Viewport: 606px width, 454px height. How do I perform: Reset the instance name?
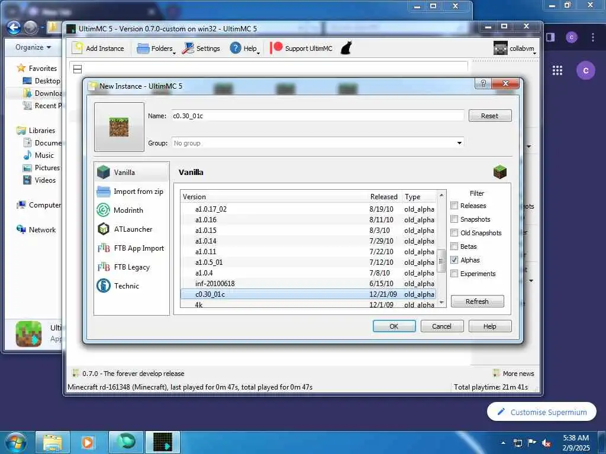489,115
